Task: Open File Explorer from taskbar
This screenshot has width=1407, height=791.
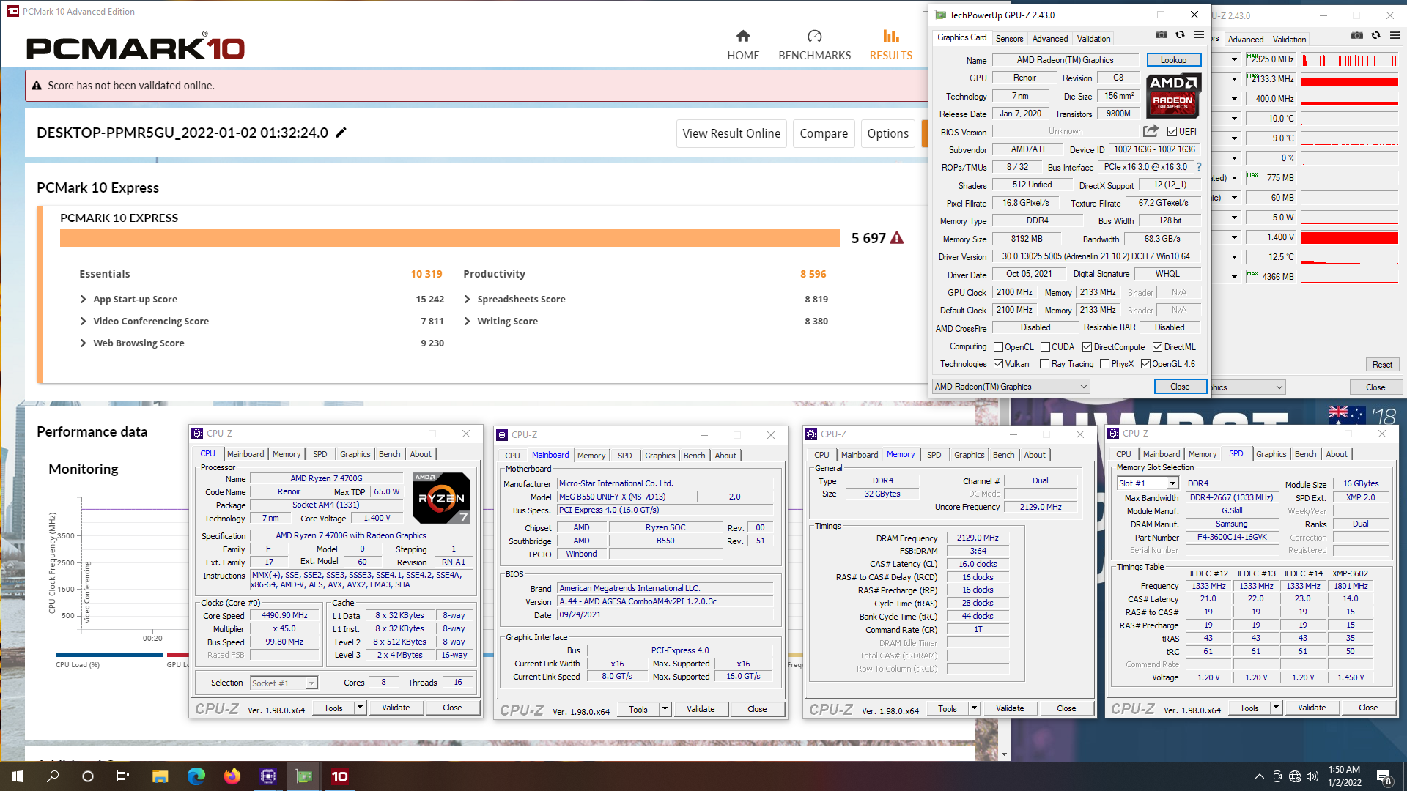Action: pos(160,776)
